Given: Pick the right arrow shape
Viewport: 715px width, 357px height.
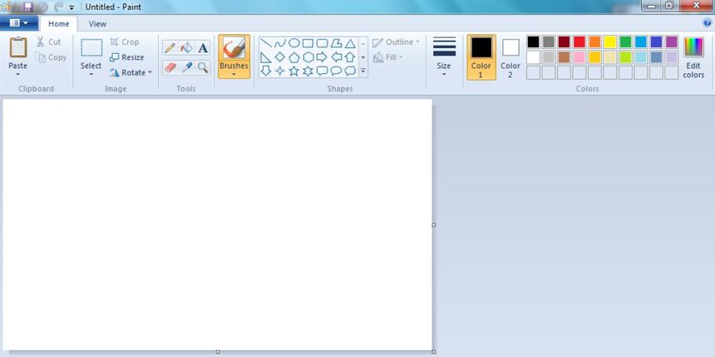Looking at the screenshot, I should click(x=323, y=57).
